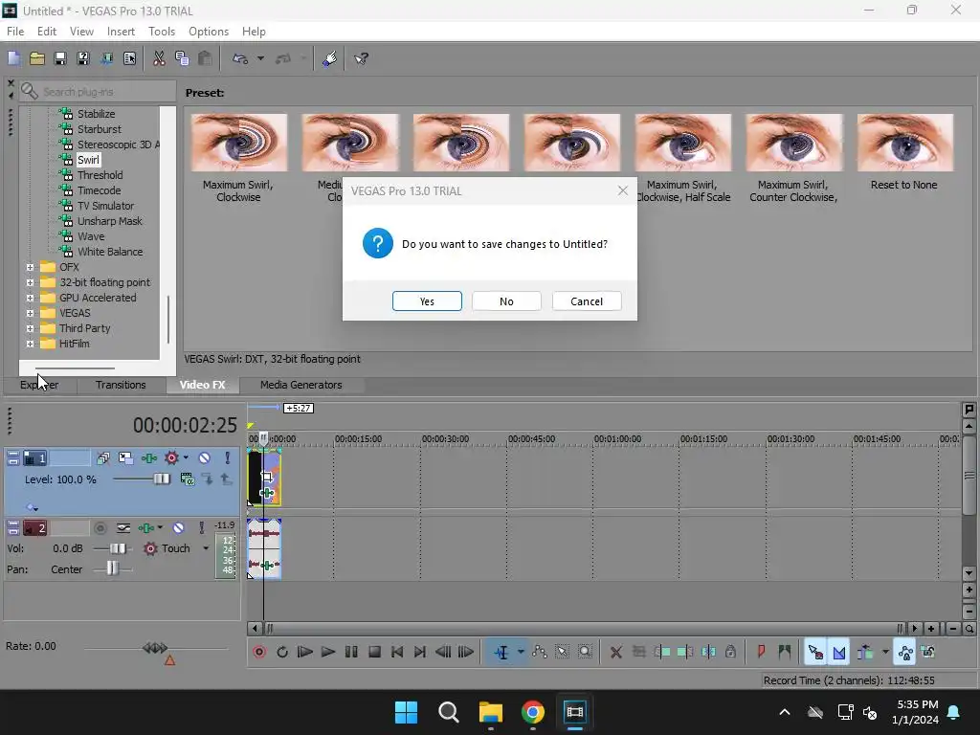Open the project Properties toolbar icon
980x735 pixels.
(129, 58)
